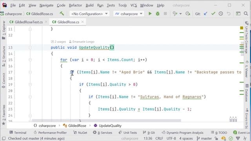Click the Git update project arrow
251x141 pixels.
[206, 14]
